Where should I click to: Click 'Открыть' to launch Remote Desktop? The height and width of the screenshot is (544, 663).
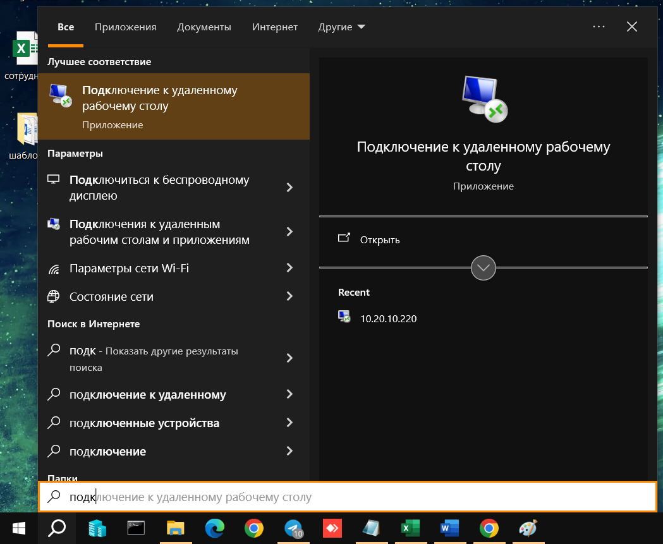[x=379, y=240]
